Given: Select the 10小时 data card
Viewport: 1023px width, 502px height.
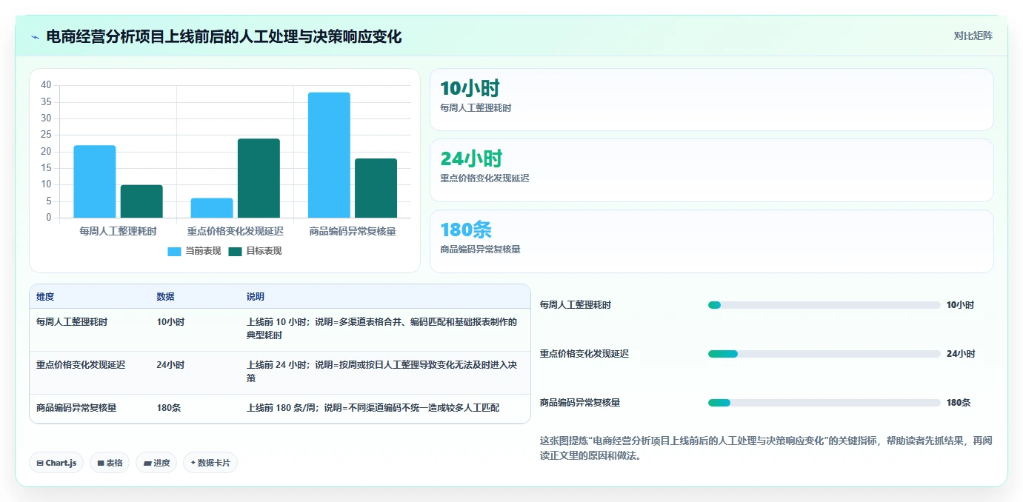Looking at the screenshot, I should [711, 100].
